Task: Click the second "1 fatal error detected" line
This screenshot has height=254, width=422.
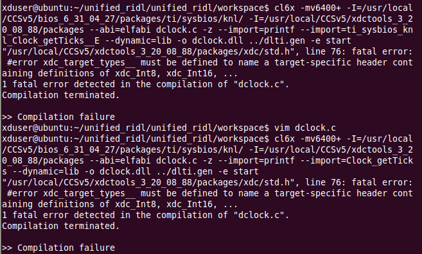Action: coord(145,215)
